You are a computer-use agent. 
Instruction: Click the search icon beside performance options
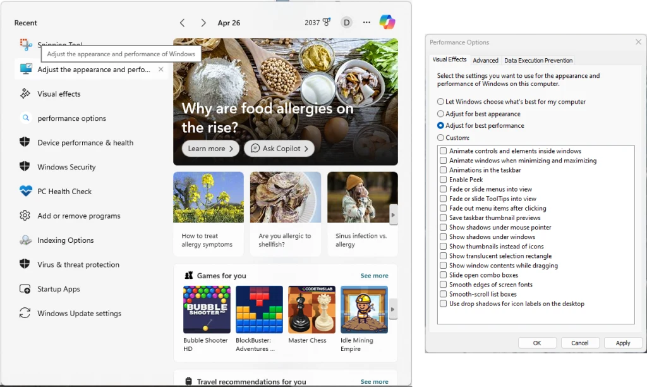pos(25,118)
